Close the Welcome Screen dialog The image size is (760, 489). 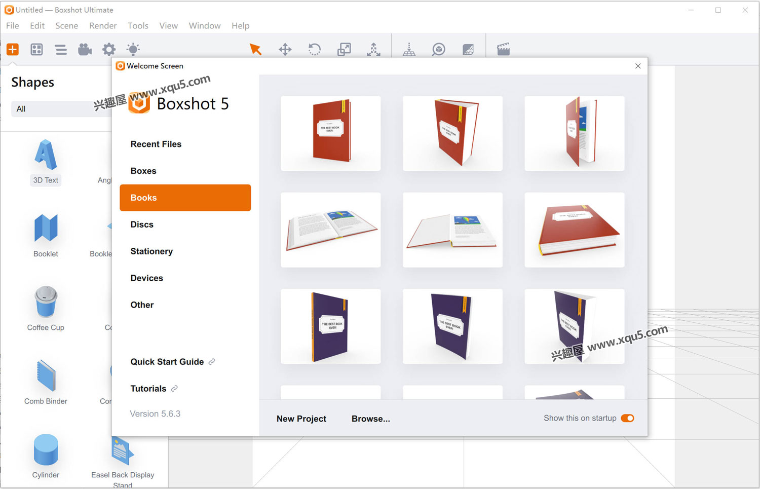(x=638, y=66)
